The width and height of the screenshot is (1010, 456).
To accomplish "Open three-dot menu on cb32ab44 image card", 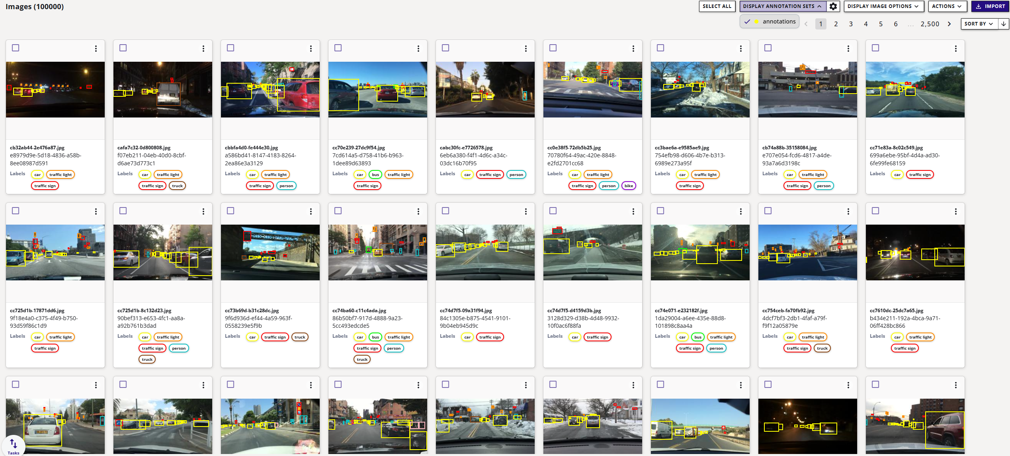I will coord(96,48).
